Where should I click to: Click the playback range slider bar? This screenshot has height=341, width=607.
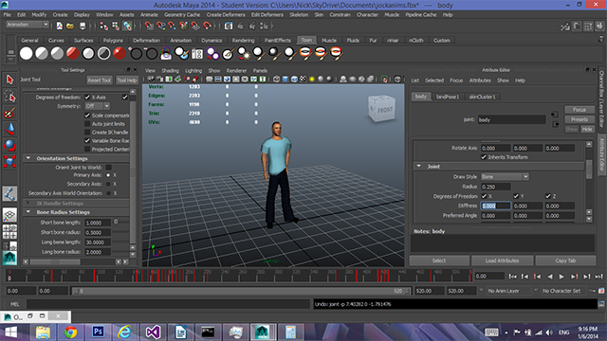241,291
